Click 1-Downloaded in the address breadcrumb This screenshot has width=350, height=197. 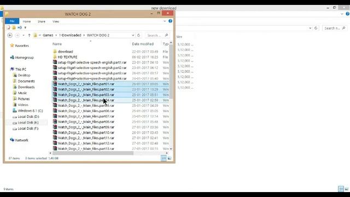point(70,35)
